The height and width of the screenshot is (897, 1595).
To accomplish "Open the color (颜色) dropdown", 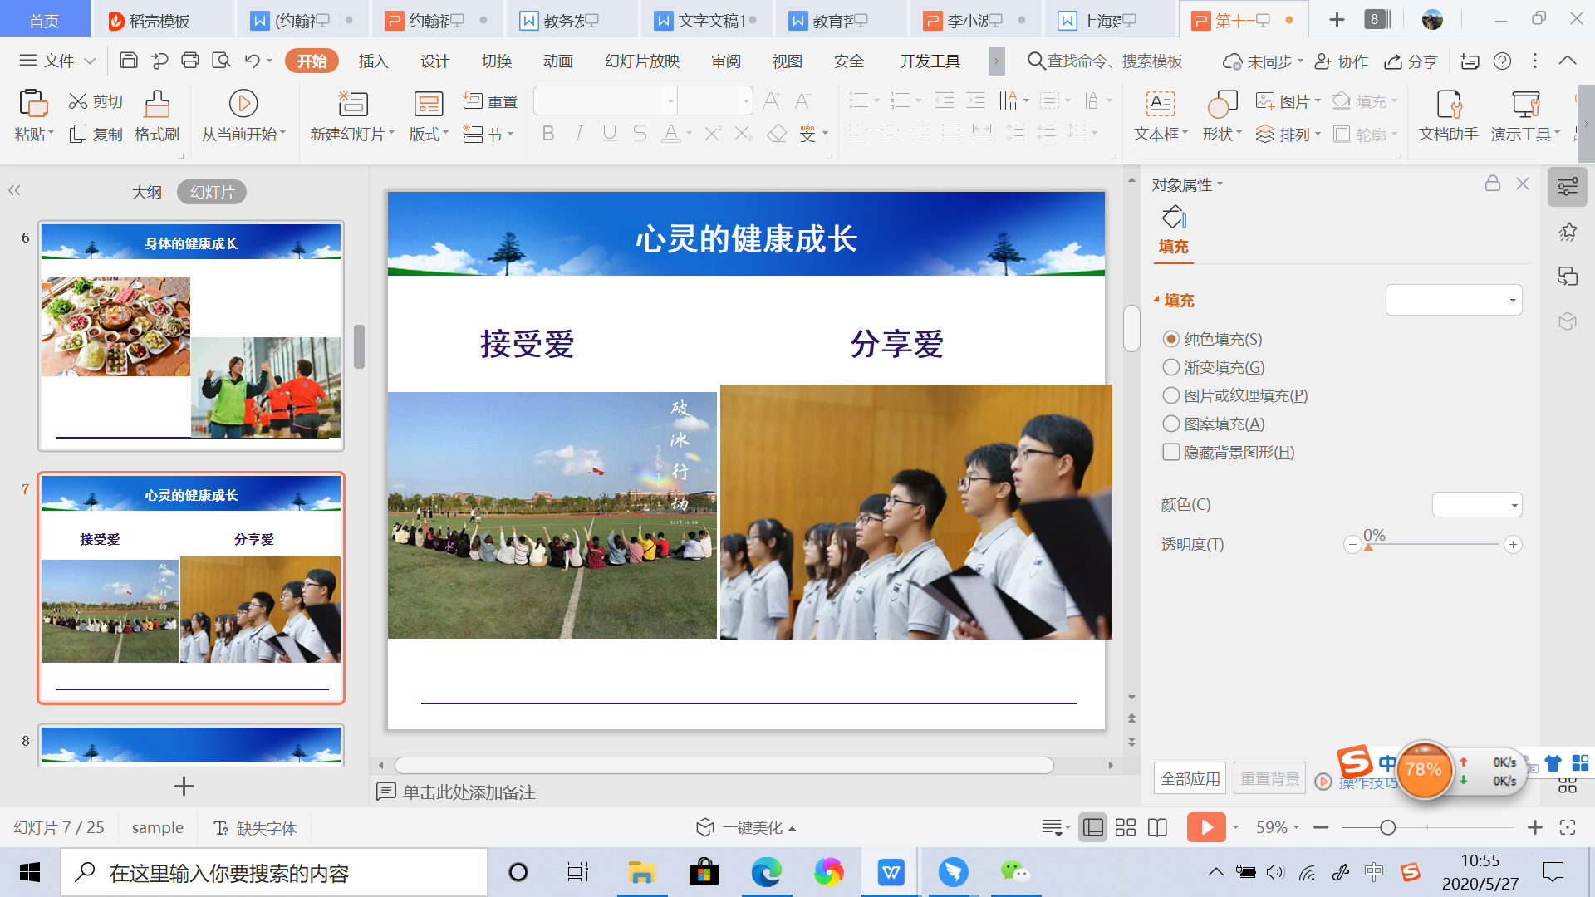I will tap(1477, 504).
